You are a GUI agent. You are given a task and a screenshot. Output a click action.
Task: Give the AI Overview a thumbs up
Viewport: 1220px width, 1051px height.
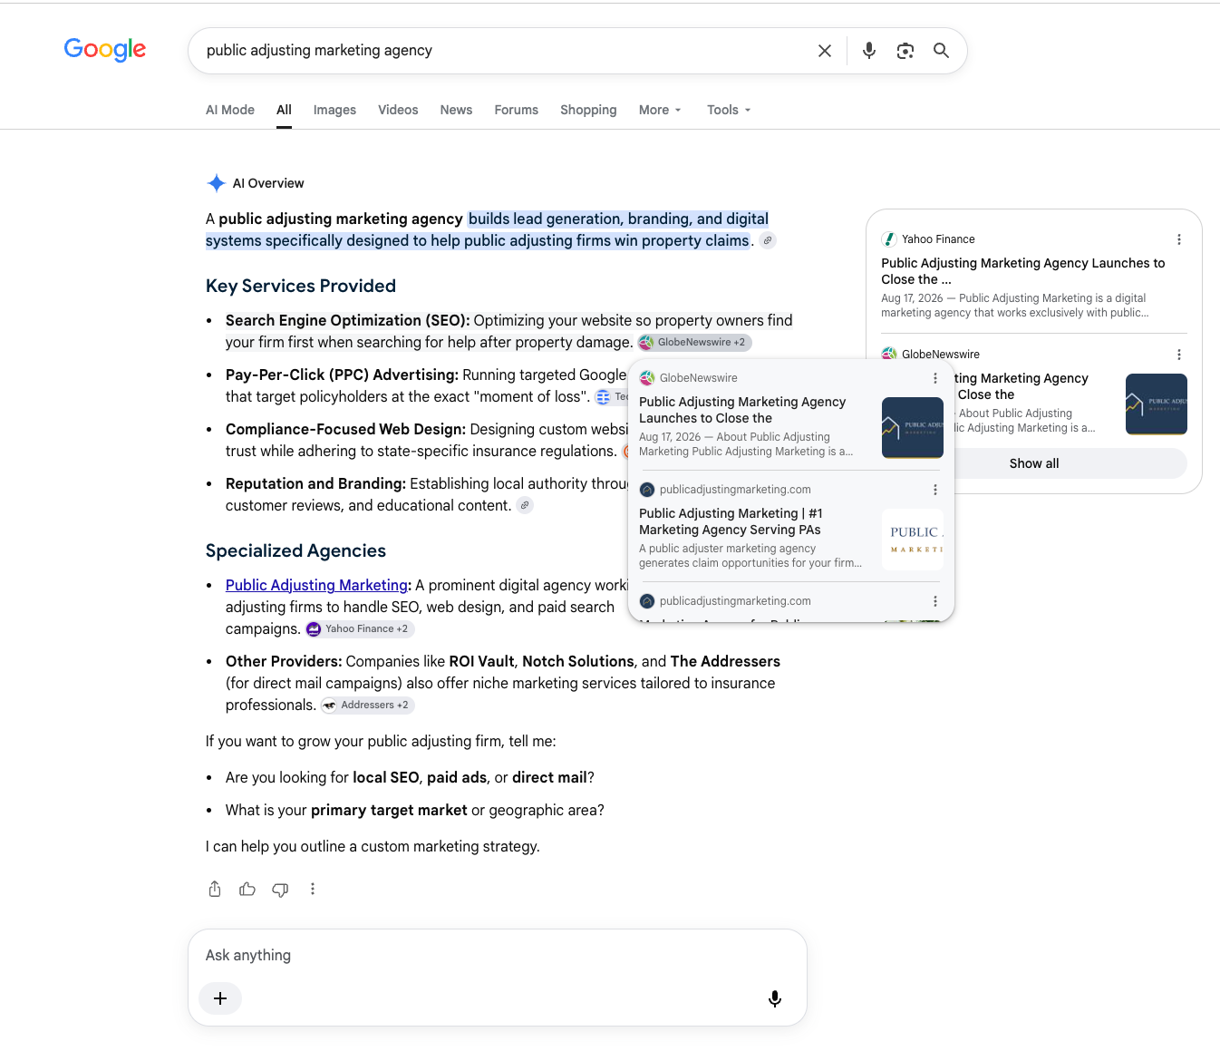point(247,889)
